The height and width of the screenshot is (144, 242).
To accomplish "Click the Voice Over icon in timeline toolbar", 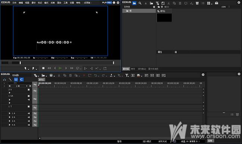I will click(x=133, y=76).
